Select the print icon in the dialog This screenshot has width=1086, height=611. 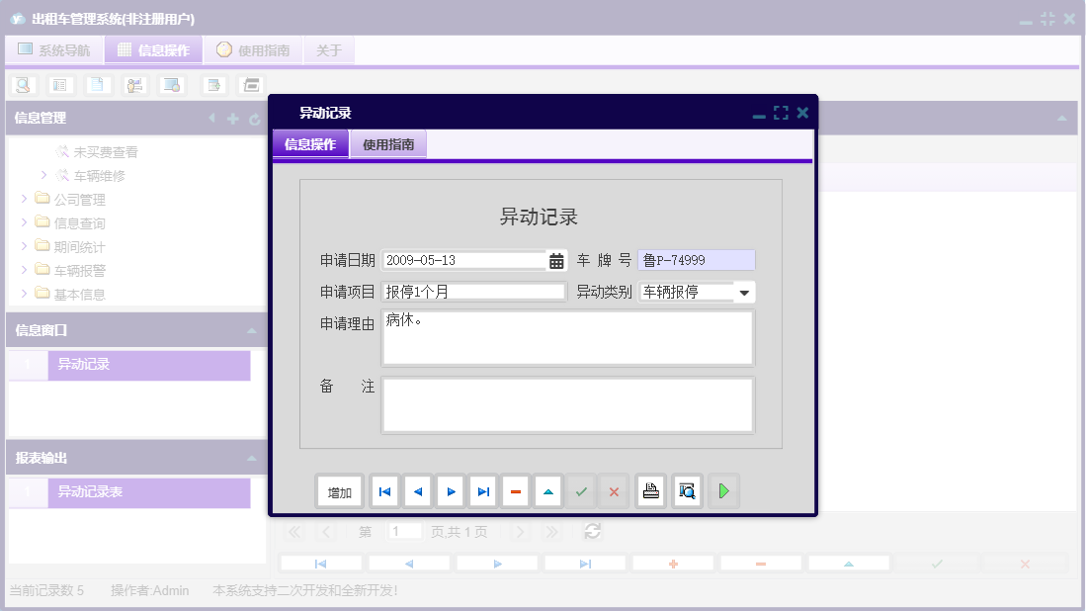650,490
